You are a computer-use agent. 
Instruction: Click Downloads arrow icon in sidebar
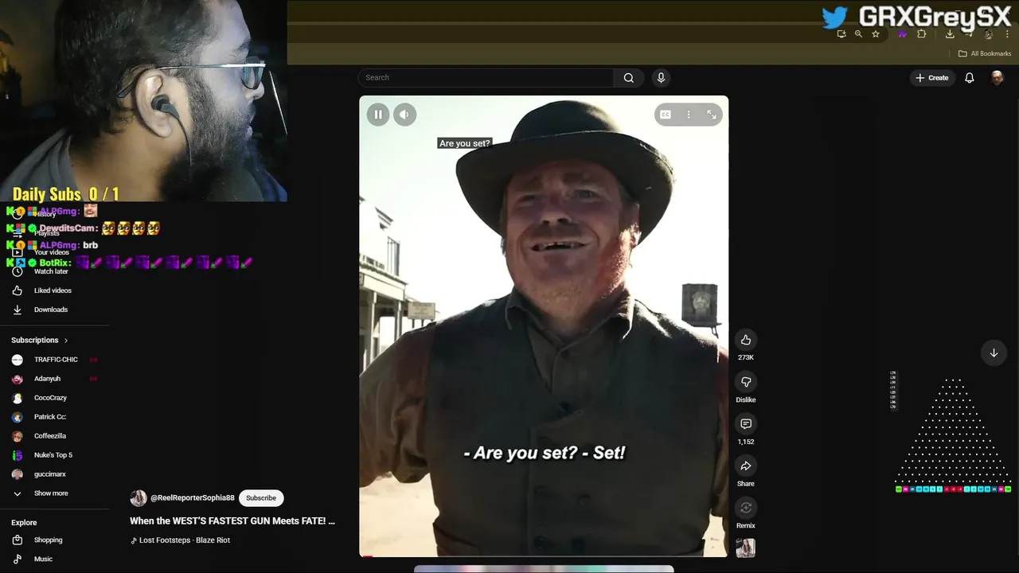point(18,310)
